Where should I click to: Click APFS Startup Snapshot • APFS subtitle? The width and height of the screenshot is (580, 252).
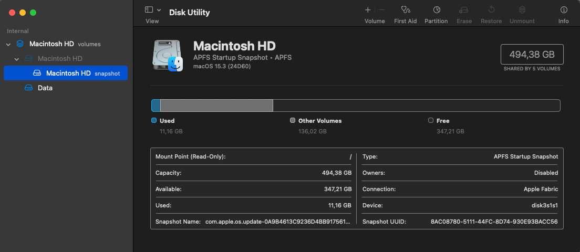[242, 58]
